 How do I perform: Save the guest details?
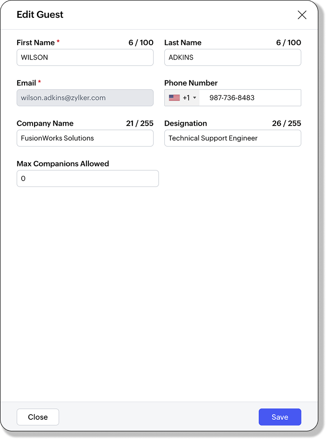279,417
